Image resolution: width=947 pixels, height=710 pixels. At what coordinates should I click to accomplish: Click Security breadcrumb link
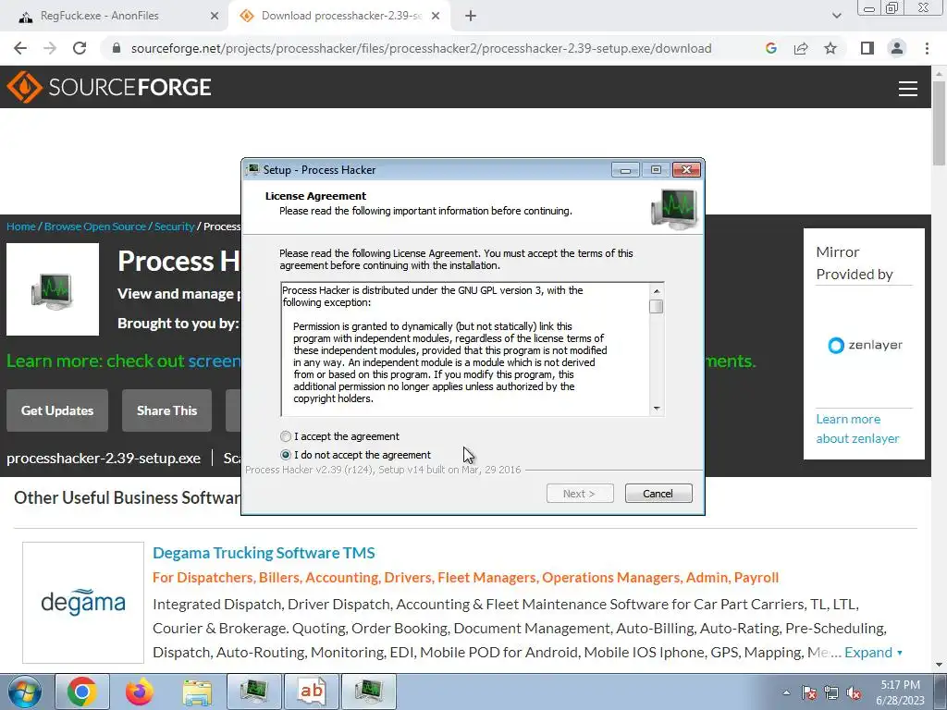tap(174, 226)
